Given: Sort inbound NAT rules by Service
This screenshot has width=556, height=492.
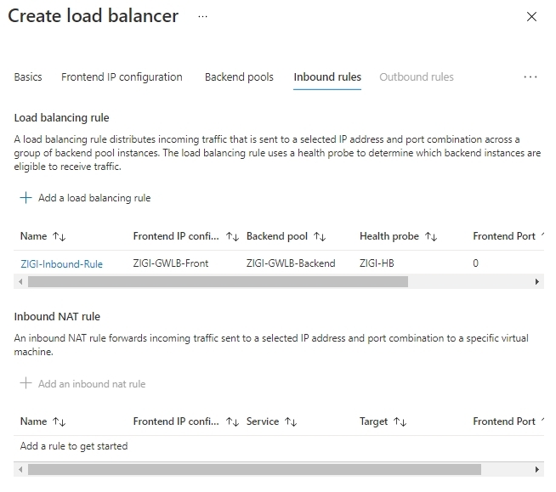Looking at the screenshot, I should [271, 421].
